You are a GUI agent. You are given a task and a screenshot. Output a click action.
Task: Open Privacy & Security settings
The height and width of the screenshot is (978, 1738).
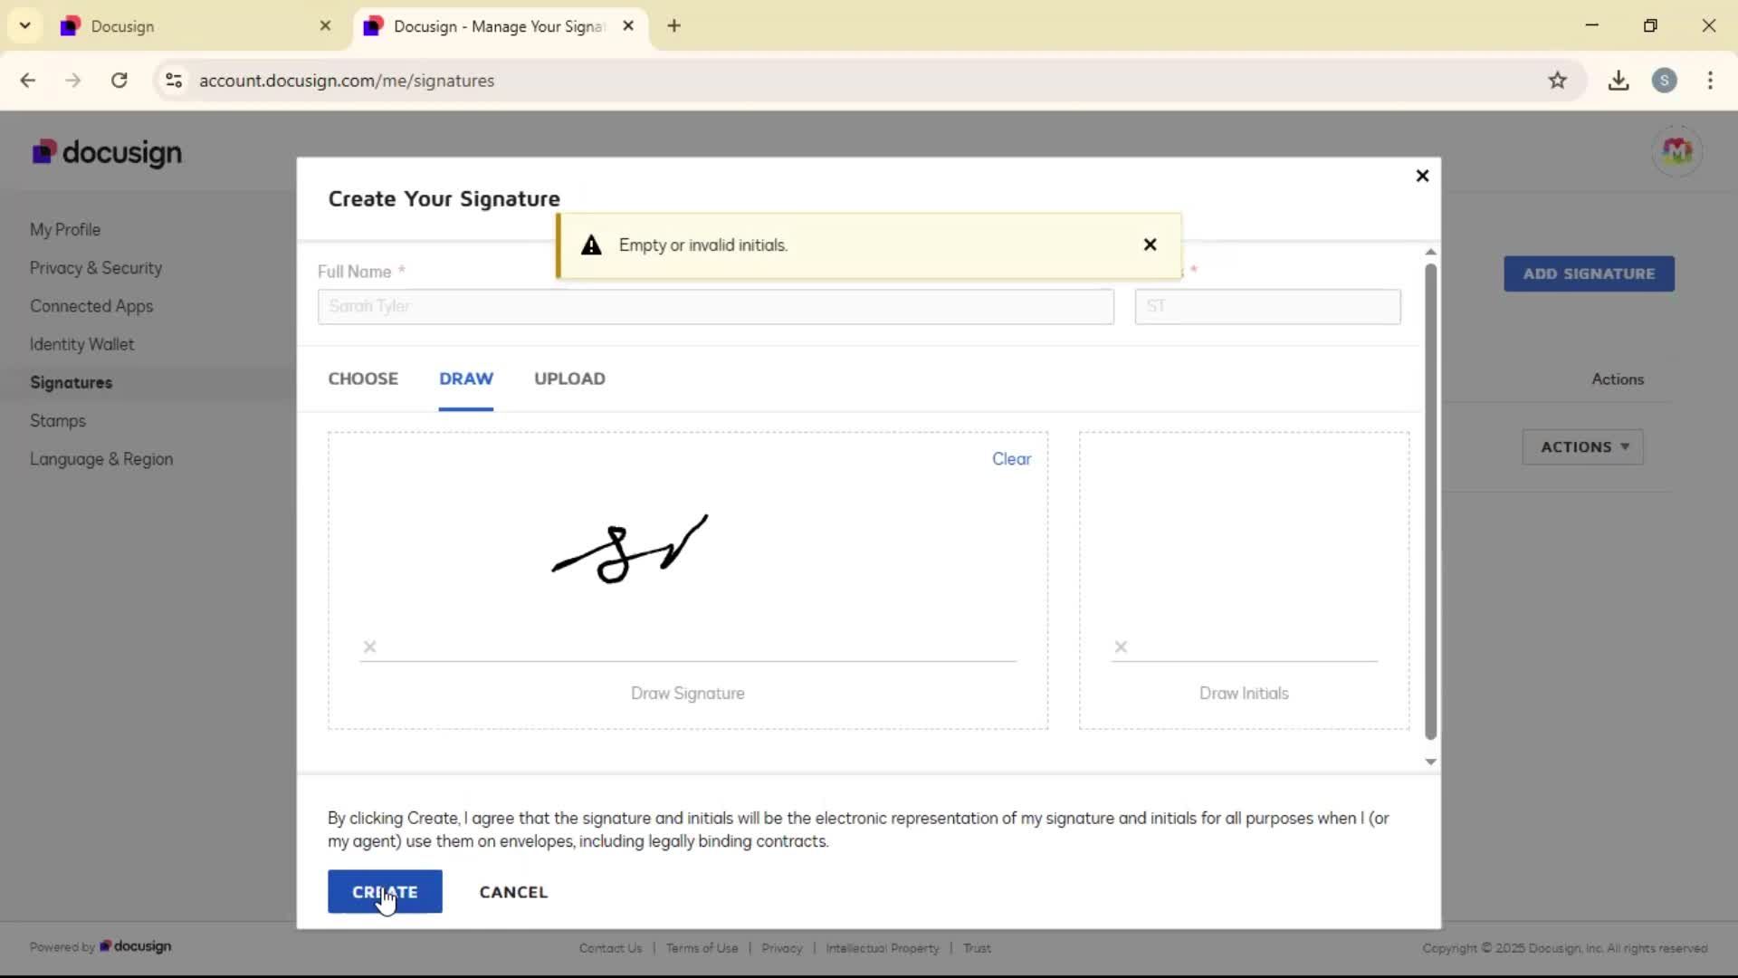(96, 268)
